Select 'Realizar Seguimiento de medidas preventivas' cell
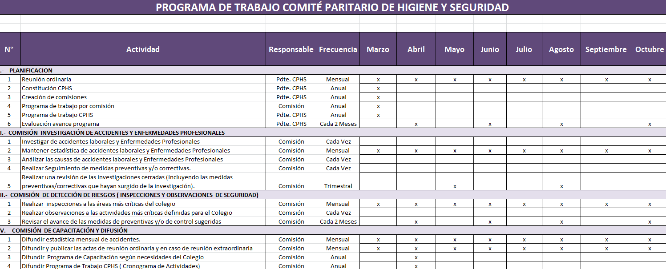The width and height of the screenshot is (666, 269). point(106,168)
